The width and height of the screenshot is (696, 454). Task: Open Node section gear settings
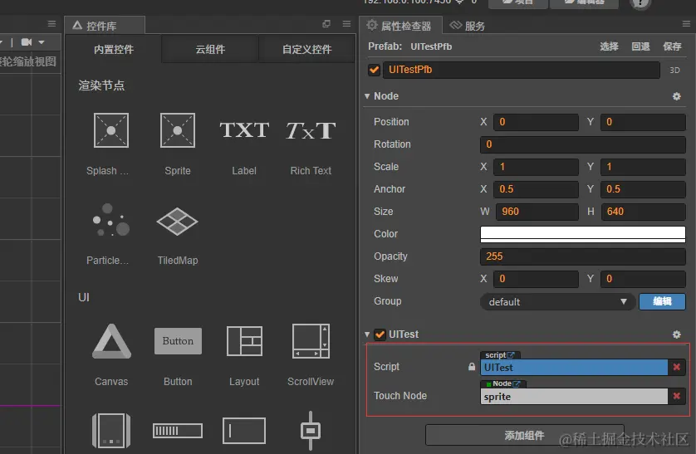pyautogui.click(x=676, y=96)
